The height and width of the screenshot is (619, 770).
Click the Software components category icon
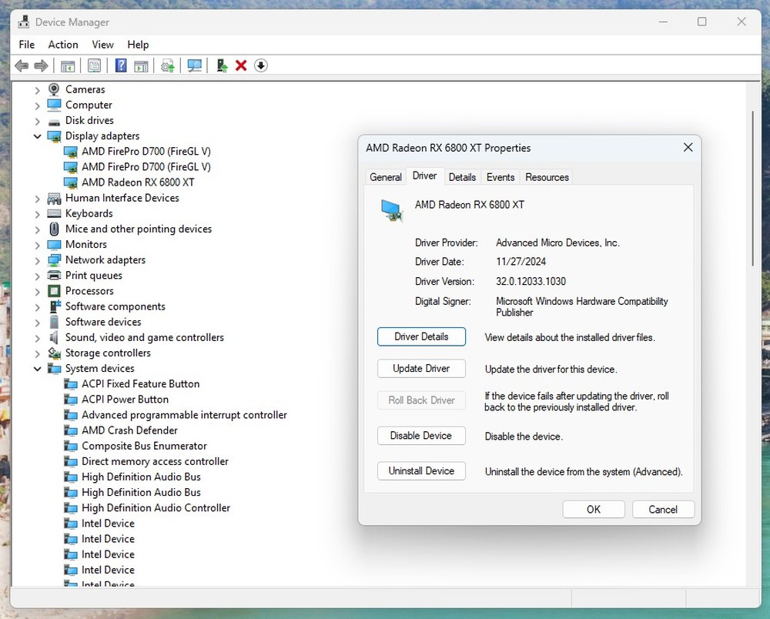point(55,306)
